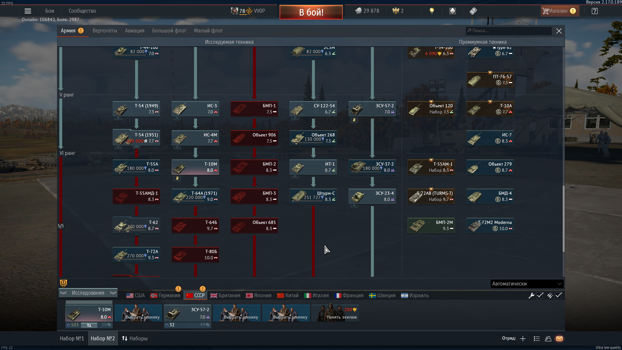Select ЗСУ-57-2 in crew slot
The height and width of the screenshot is (350, 622).
coord(188,313)
